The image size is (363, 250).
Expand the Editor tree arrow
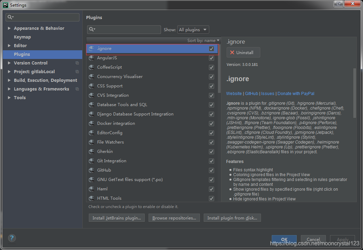click(x=9, y=45)
